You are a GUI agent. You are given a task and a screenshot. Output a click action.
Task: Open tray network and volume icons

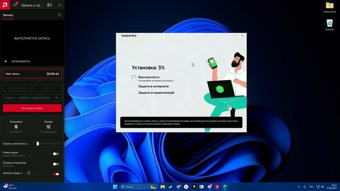tap(320, 187)
